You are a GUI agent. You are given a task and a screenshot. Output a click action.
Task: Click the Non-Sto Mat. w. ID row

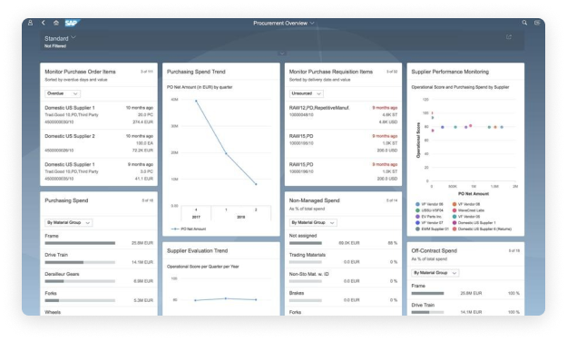click(343, 278)
